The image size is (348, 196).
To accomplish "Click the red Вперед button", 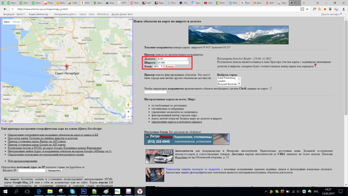I will 170,66.
